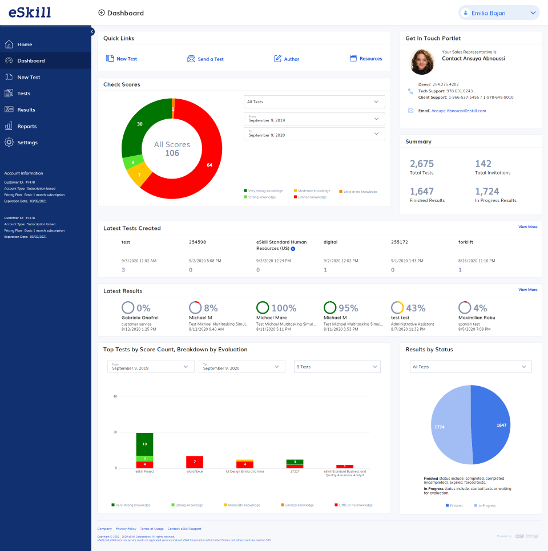Click the sales representative's photo
The width and height of the screenshot is (548, 551).
pos(421,62)
